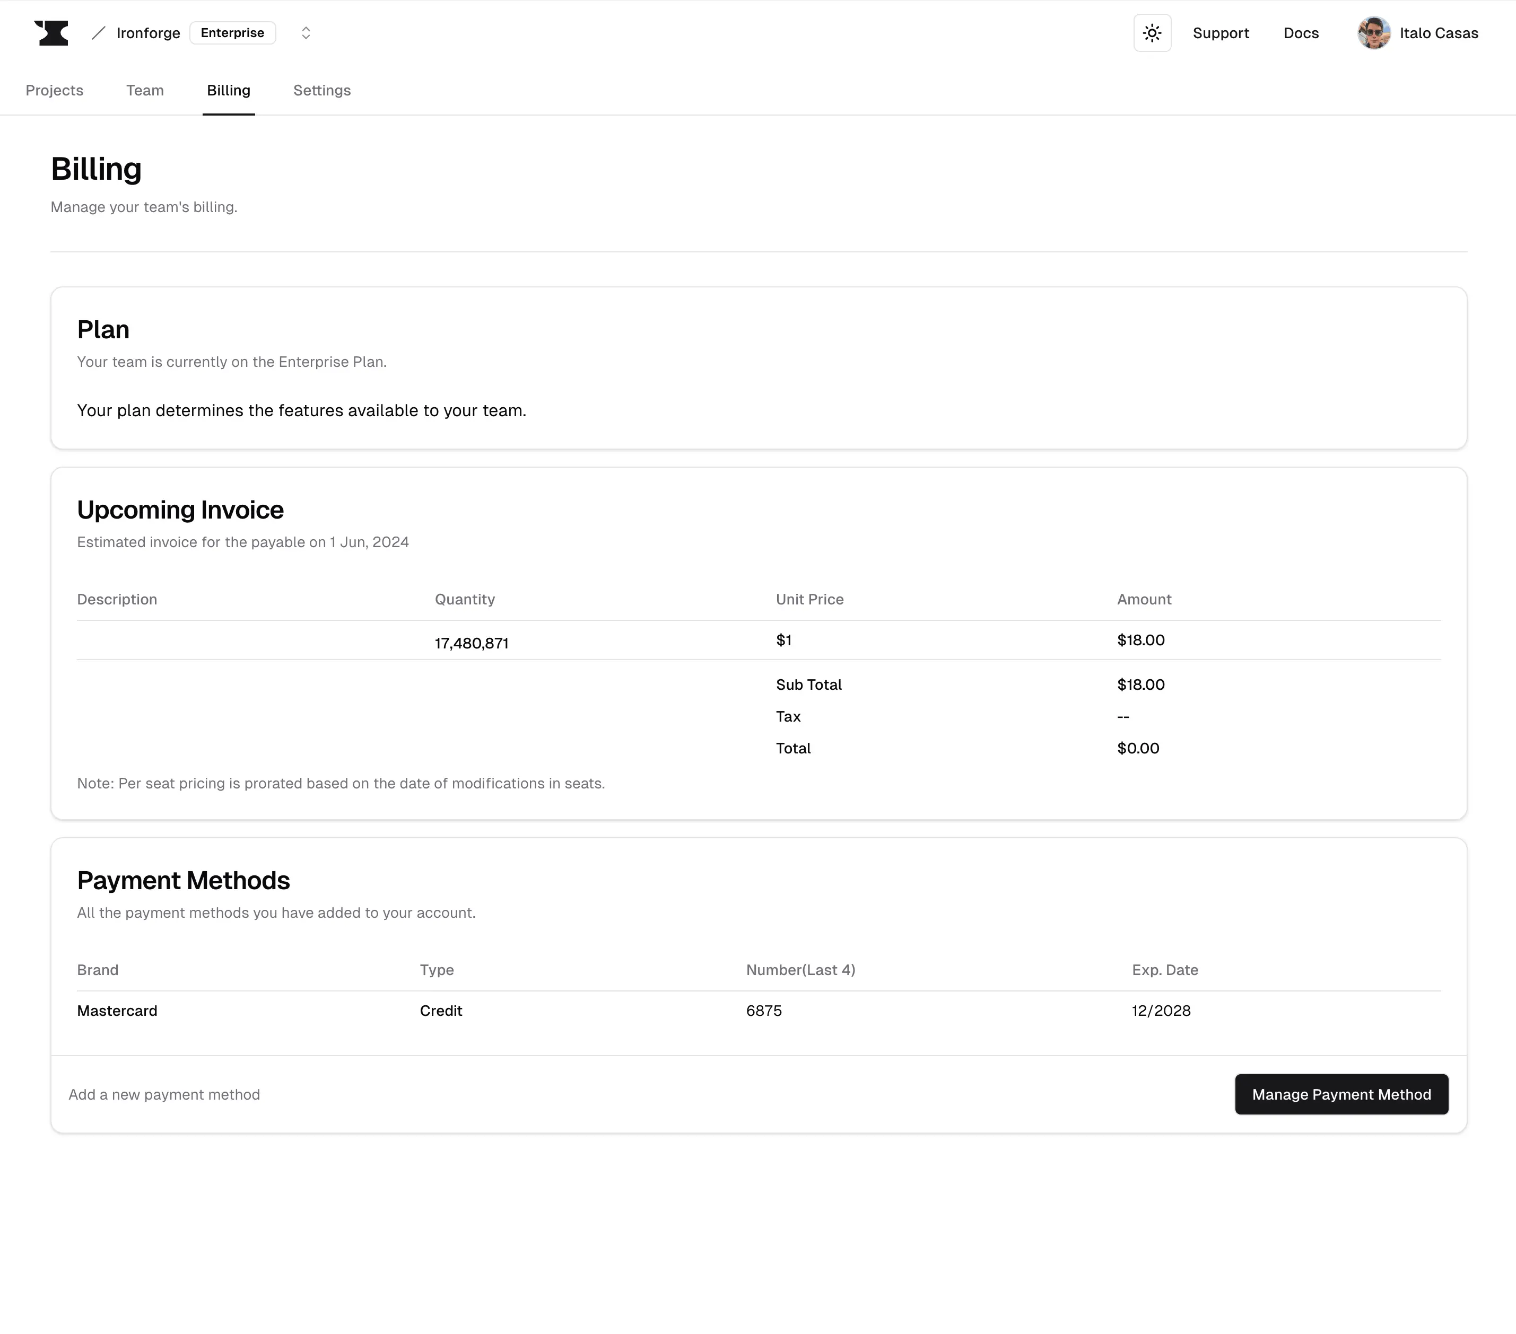Click the slash separator icon in breadcrumb
Screen dimensions: 1516x1334
(x=97, y=33)
